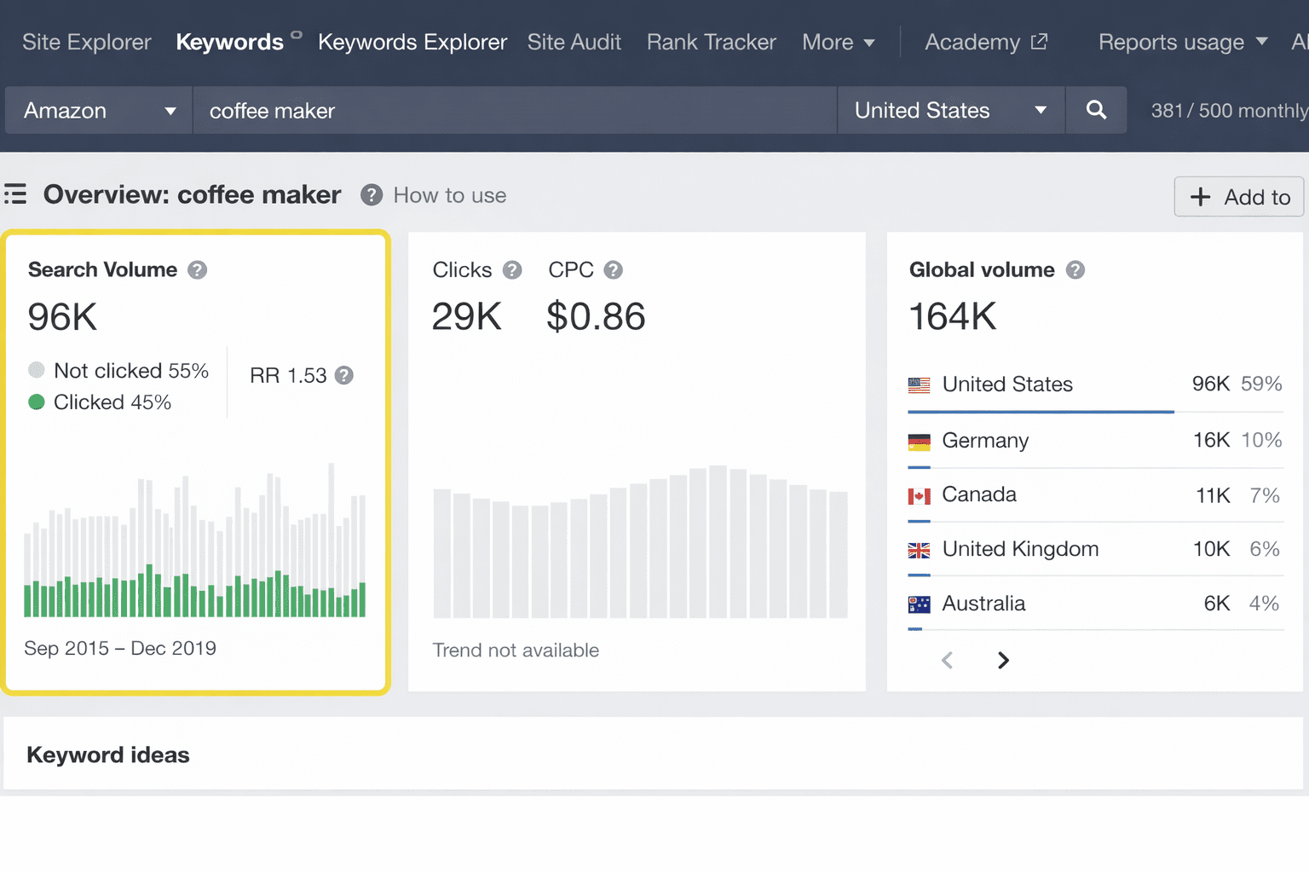Click the $0.86 CPC value
Image resolution: width=1309 pixels, height=873 pixels.
(596, 317)
